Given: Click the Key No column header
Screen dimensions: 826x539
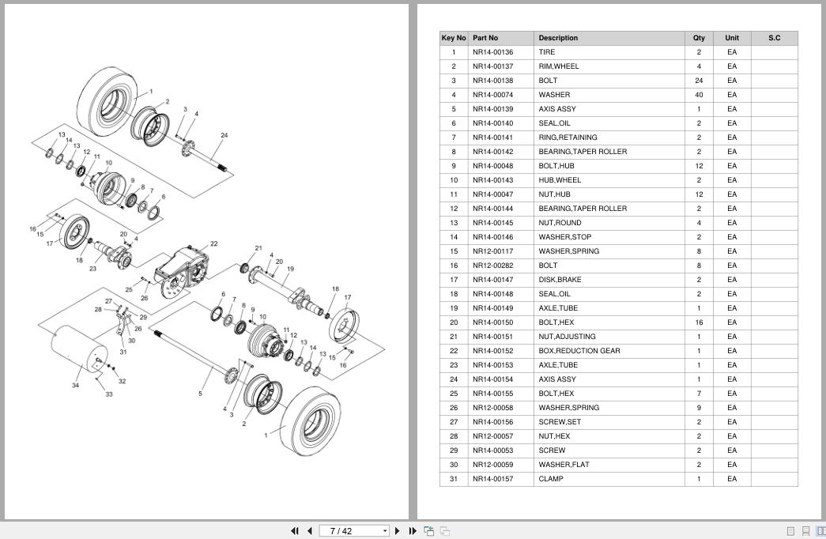Looking at the screenshot, I should click(x=454, y=38).
